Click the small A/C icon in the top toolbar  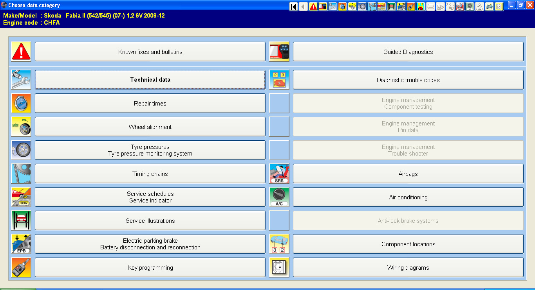pyautogui.click(x=470, y=7)
